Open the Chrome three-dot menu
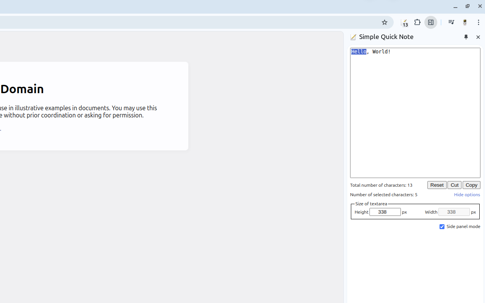Screen dimensions: 485x303 tap(479, 22)
